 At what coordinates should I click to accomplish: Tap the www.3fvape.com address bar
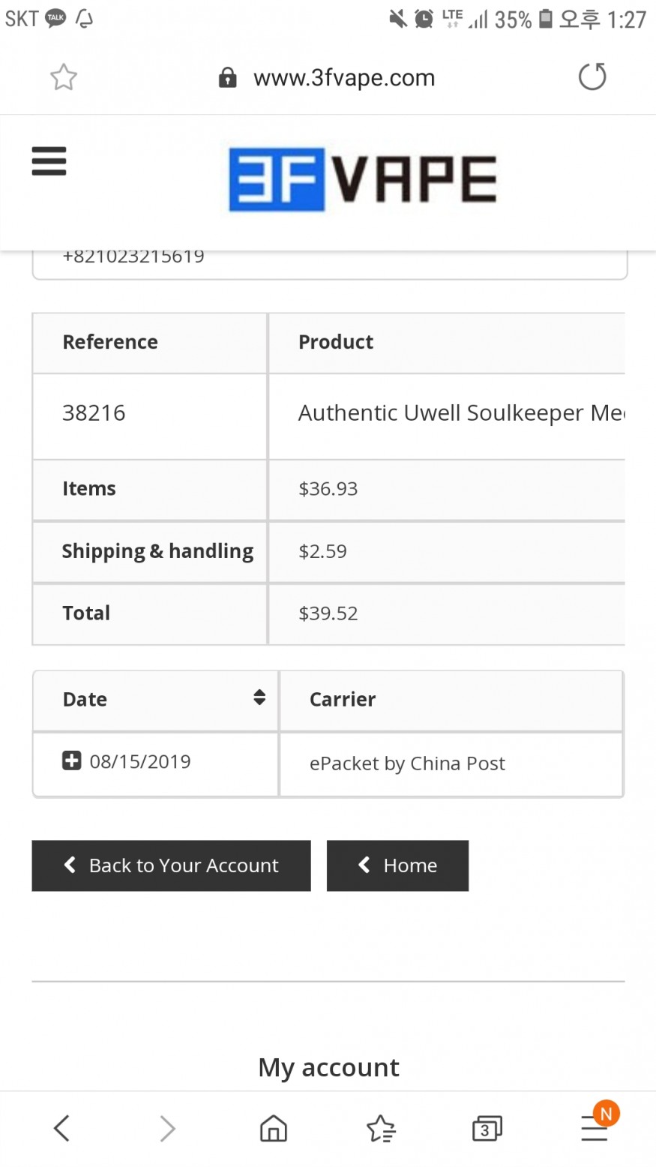(x=344, y=78)
